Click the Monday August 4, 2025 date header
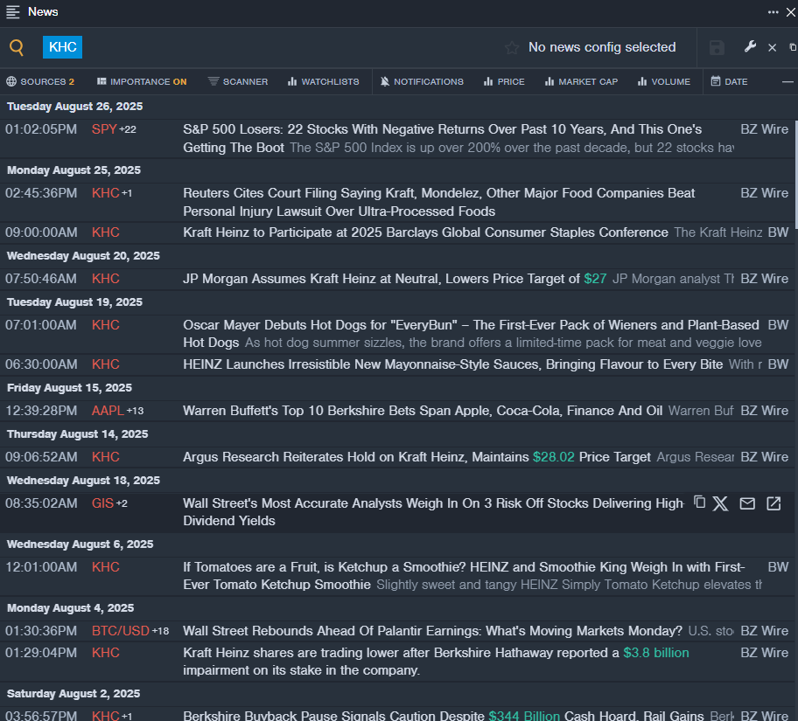Screen dimensions: 798x721 [70, 608]
